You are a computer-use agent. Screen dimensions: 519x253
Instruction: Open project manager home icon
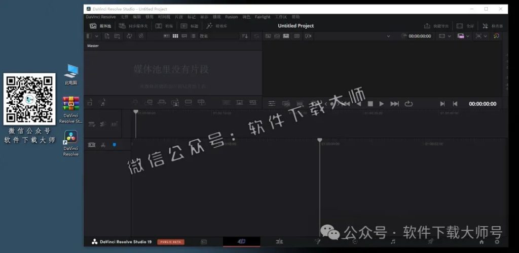(x=481, y=242)
